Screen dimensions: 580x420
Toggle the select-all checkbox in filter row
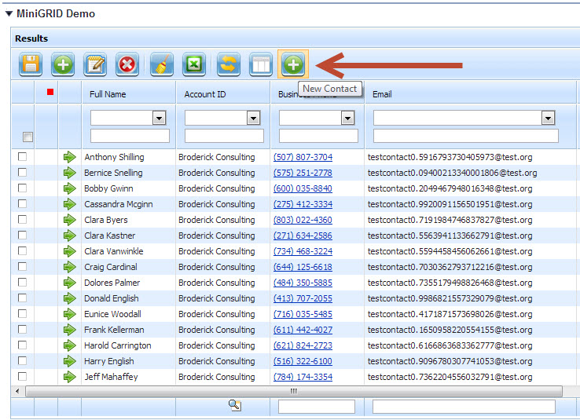[x=28, y=137]
